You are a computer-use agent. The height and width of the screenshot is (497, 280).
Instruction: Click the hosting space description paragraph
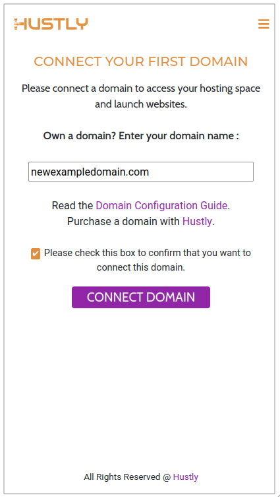[141, 96]
